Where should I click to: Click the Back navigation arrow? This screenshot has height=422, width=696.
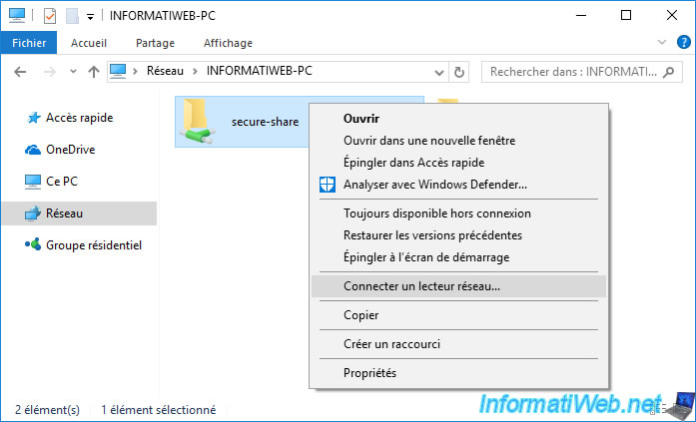pos(20,72)
